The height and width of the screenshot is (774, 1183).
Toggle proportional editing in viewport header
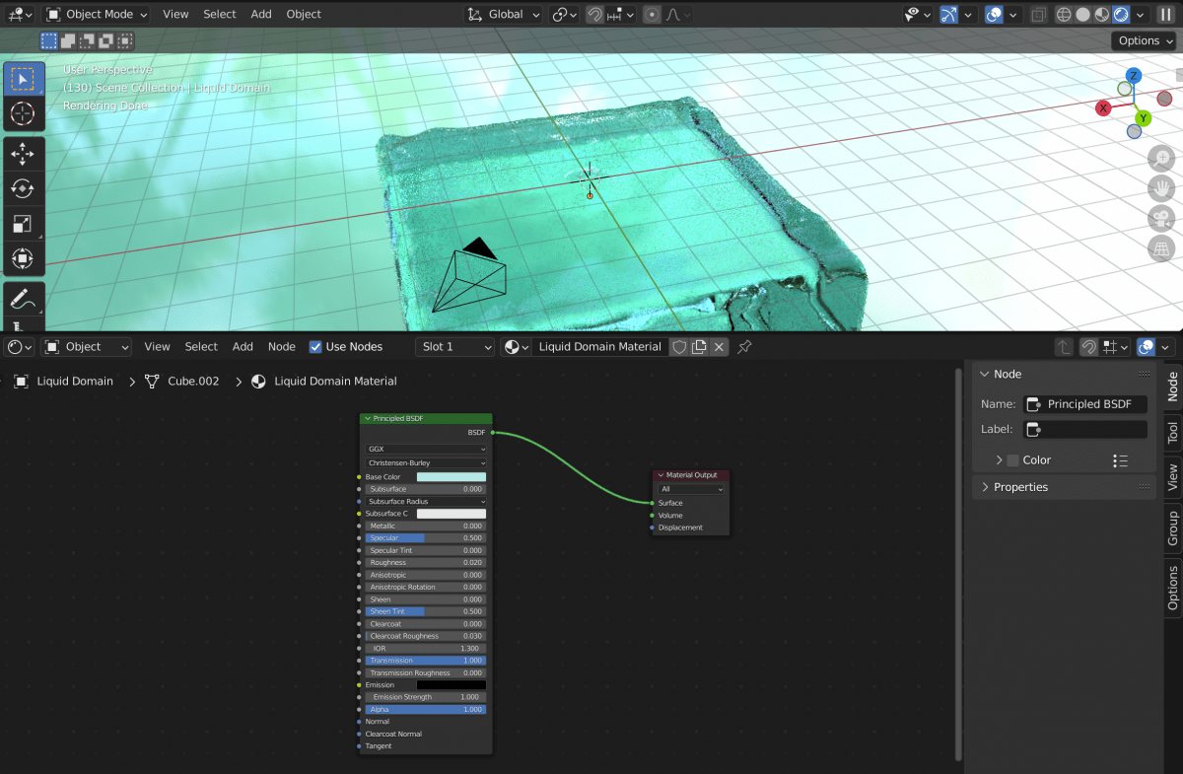[652, 15]
